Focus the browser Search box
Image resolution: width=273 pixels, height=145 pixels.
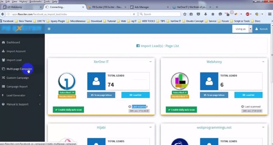pyautogui.click(x=159, y=14)
